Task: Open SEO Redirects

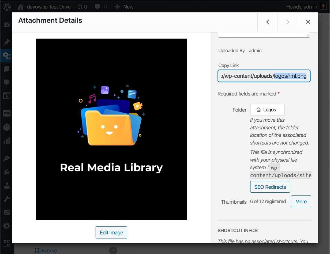Action: click(x=270, y=187)
